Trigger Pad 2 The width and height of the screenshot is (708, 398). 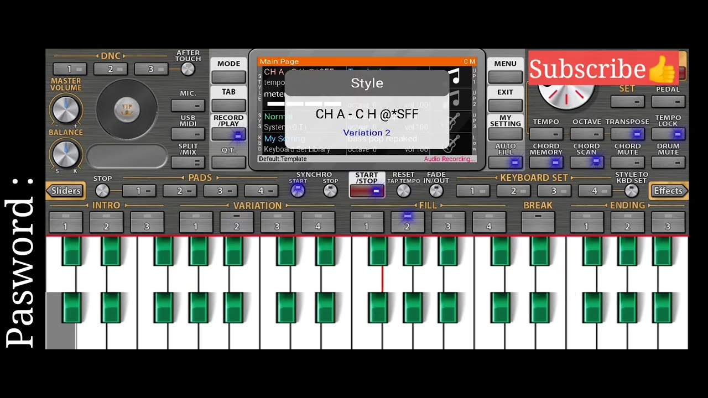pos(180,191)
